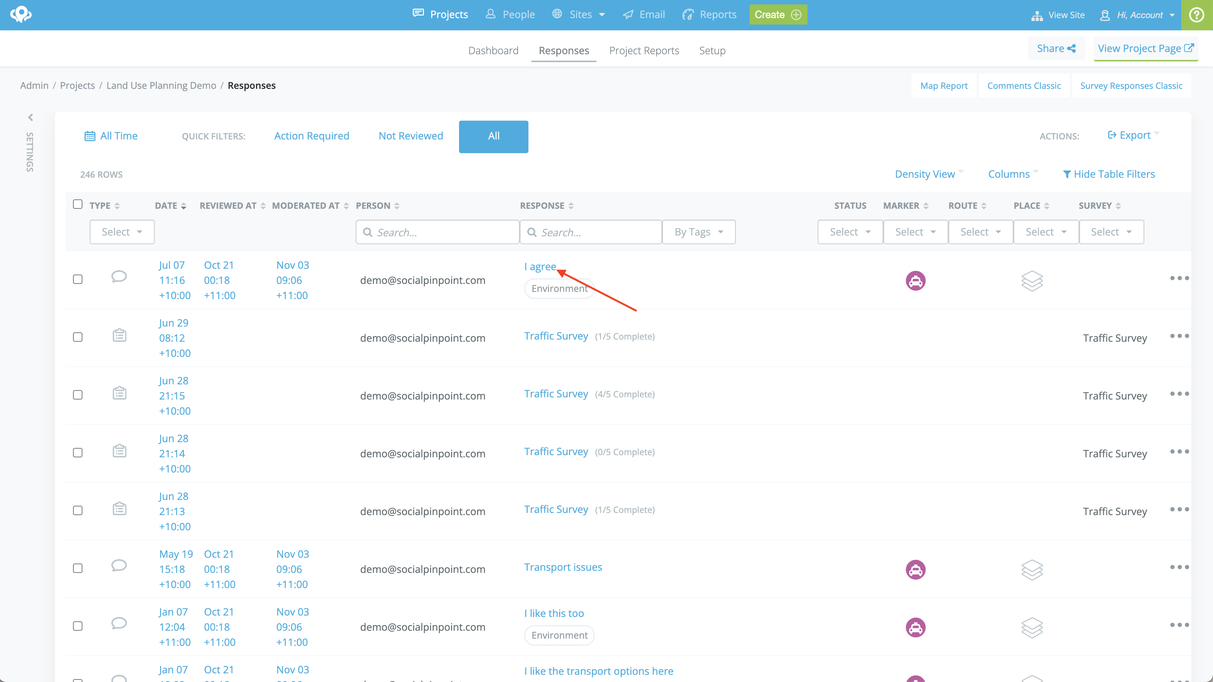
Task: Open the Reports menu
Action: pyautogui.click(x=709, y=14)
